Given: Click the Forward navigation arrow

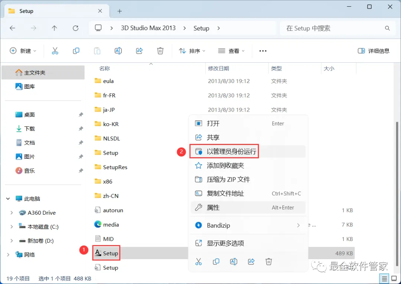Looking at the screenshot, I should (33, 28).
